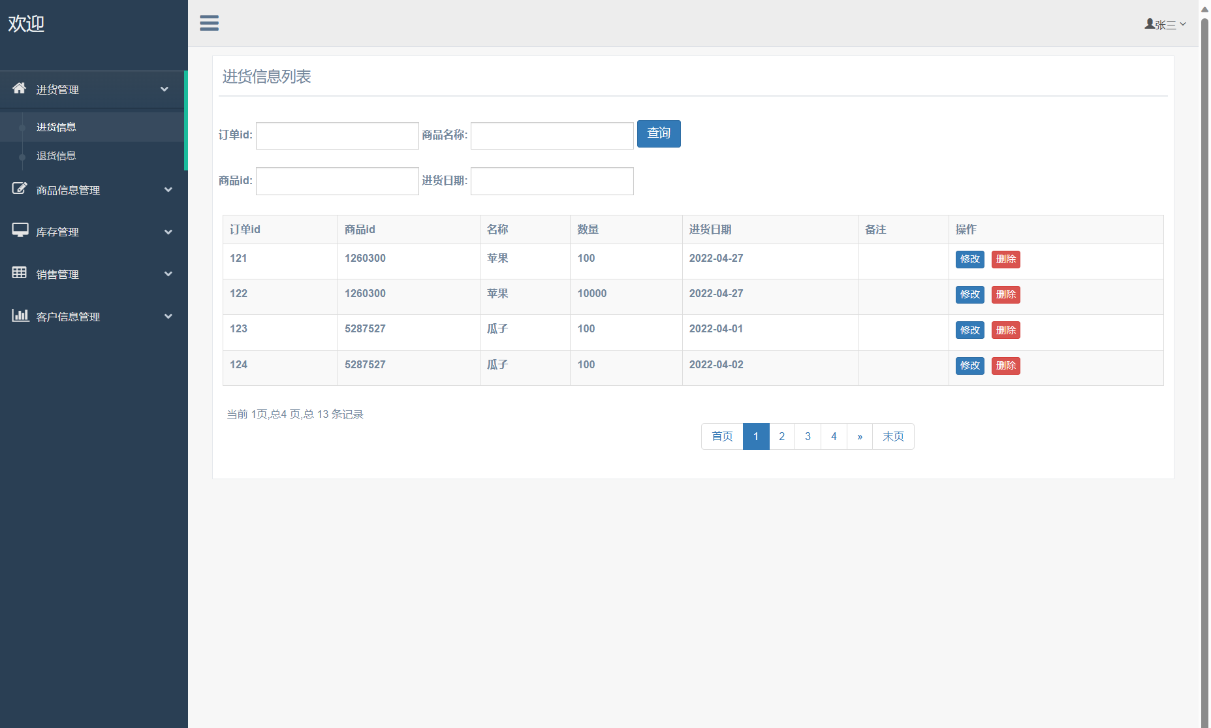The height and width of the screenshot is (728, 1211).
Task: Delete order 123 with 删除 button
Action: coord(1005,330)
